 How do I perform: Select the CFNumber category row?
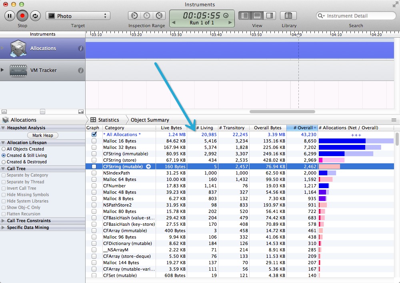240,186
